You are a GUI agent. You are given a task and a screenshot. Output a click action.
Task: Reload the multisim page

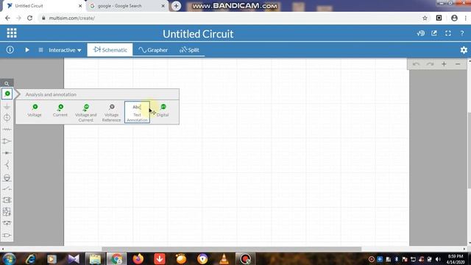[x=29, y=18]
